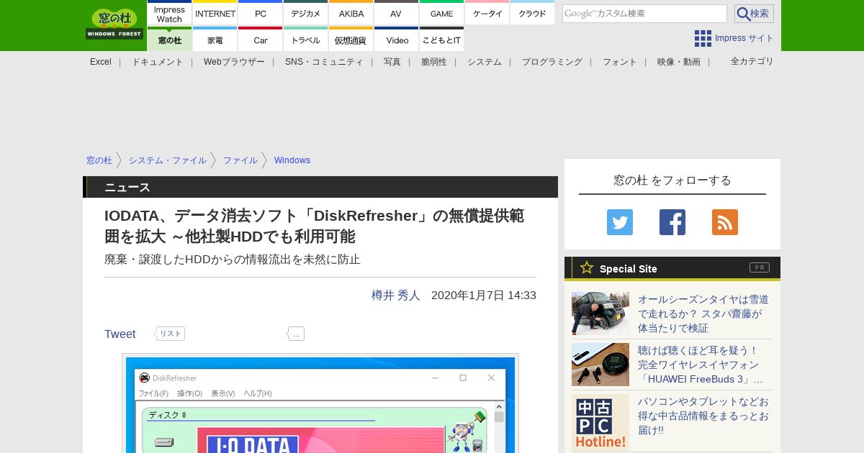Click the Impress サイト link text
This screenshot has height=453, width=864.
point(744,39)
